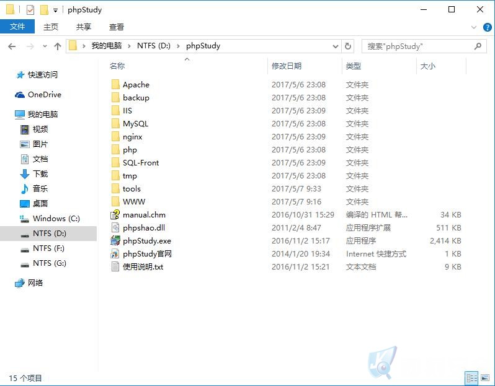
Task: Click the Help question mark icon
Action: point(488,27)
